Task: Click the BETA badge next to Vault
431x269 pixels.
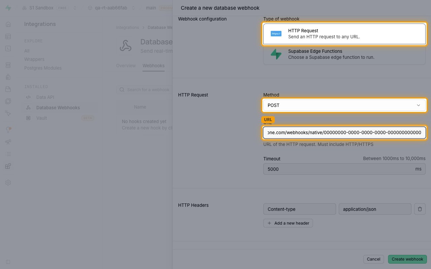Action: coord(88,118)
